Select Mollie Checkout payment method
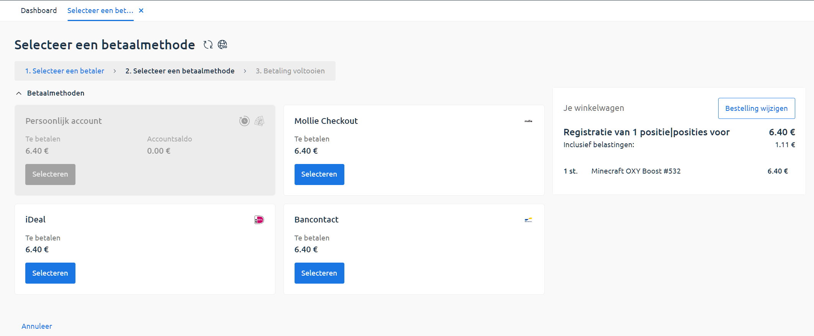The image size is (814, 336). (319, 174)
